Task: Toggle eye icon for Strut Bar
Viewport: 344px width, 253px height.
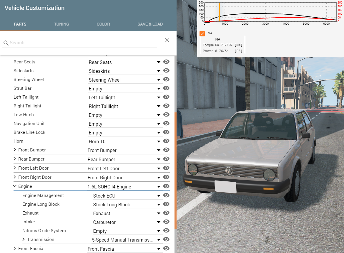Action: [x=166, y=88]
